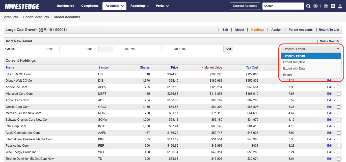Click the Edit link in the account header
The height and width of the screenshot is (162, 346).
pos(225,30)
